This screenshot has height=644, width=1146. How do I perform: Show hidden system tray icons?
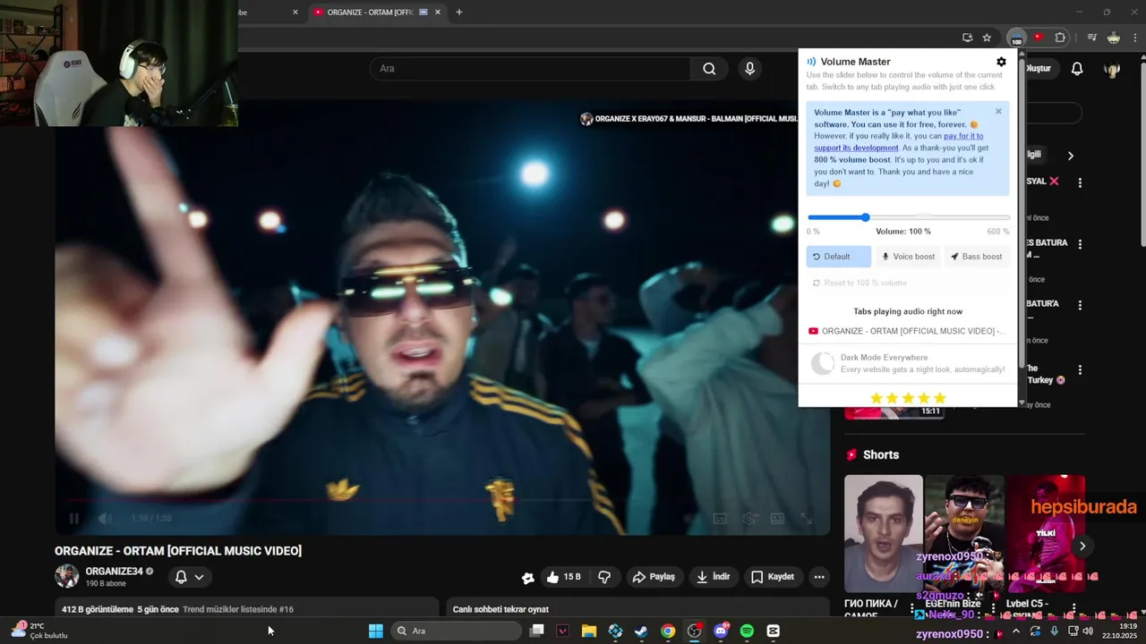1015,631
